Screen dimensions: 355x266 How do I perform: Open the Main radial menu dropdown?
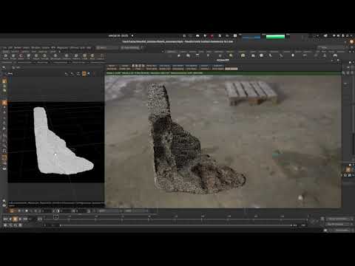132,48
